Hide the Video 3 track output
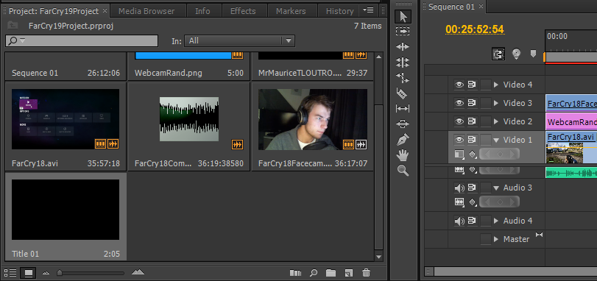The image size is (597, 281). pyautogui.click(x=459, y=103)
